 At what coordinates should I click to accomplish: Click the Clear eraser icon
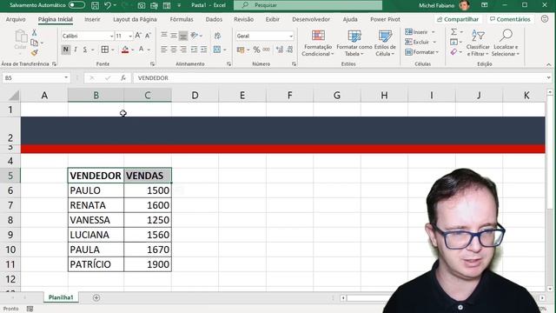[x=453, y=52]
